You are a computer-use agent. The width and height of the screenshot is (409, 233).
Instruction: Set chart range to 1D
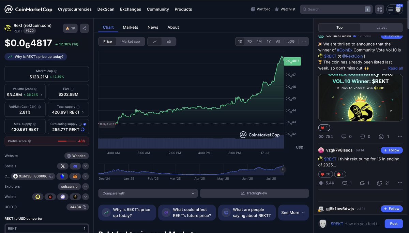click(x=240, y=41)
